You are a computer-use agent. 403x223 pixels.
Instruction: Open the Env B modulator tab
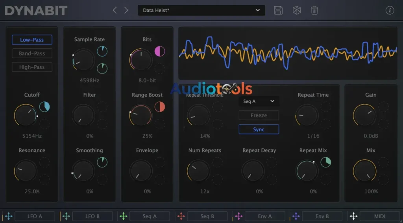(322, 216)
